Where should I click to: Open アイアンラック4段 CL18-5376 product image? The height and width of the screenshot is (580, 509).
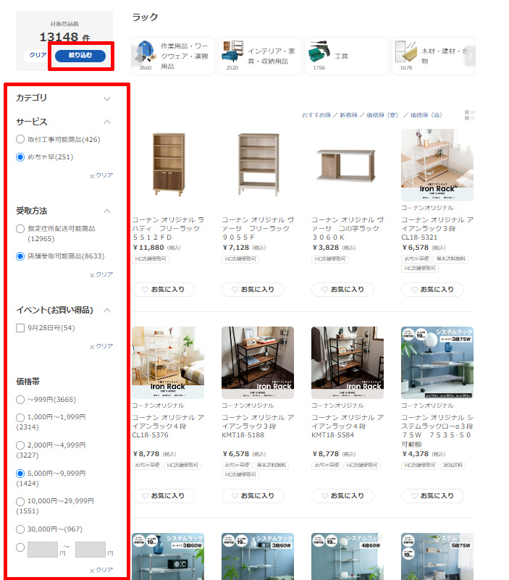168,363
